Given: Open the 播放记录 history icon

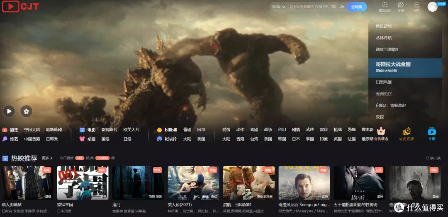Looking at the screenshot, I should [x=385, y=5].
